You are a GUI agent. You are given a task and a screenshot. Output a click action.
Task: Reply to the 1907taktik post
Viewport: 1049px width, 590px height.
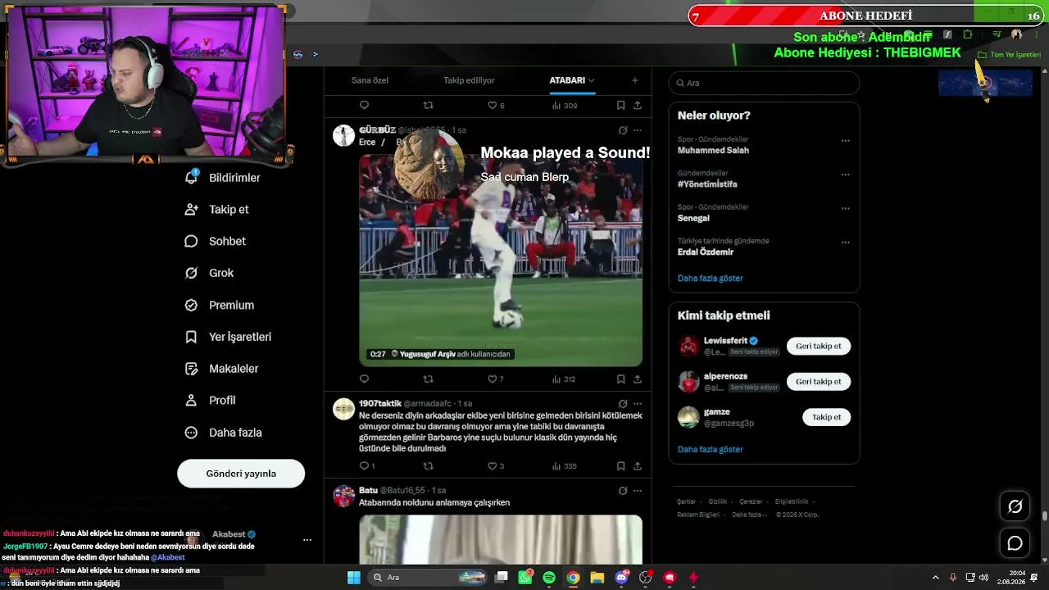tap(365, 465)
